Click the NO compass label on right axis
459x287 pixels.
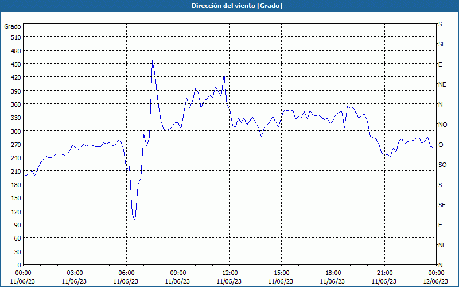(x=442, y=125)
